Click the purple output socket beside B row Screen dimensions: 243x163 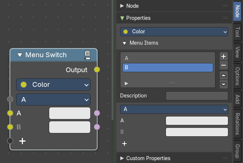(x=97, y=127)
